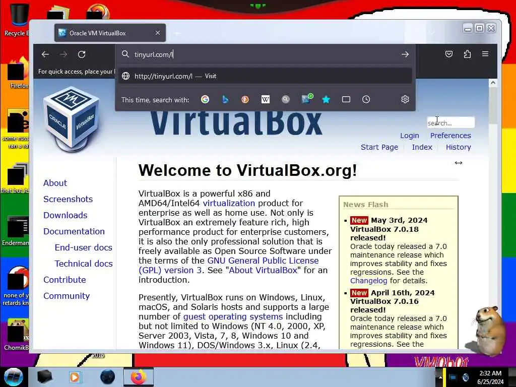
Task: Go back using Firefox back arrow
Action: point(45,54)
